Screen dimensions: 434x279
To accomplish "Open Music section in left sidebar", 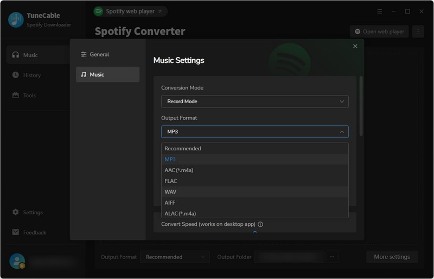I will (37, 55).
